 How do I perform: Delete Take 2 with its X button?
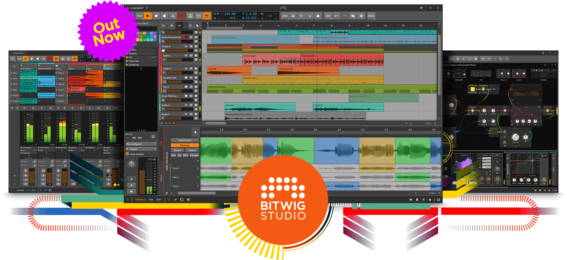(198, 177)
